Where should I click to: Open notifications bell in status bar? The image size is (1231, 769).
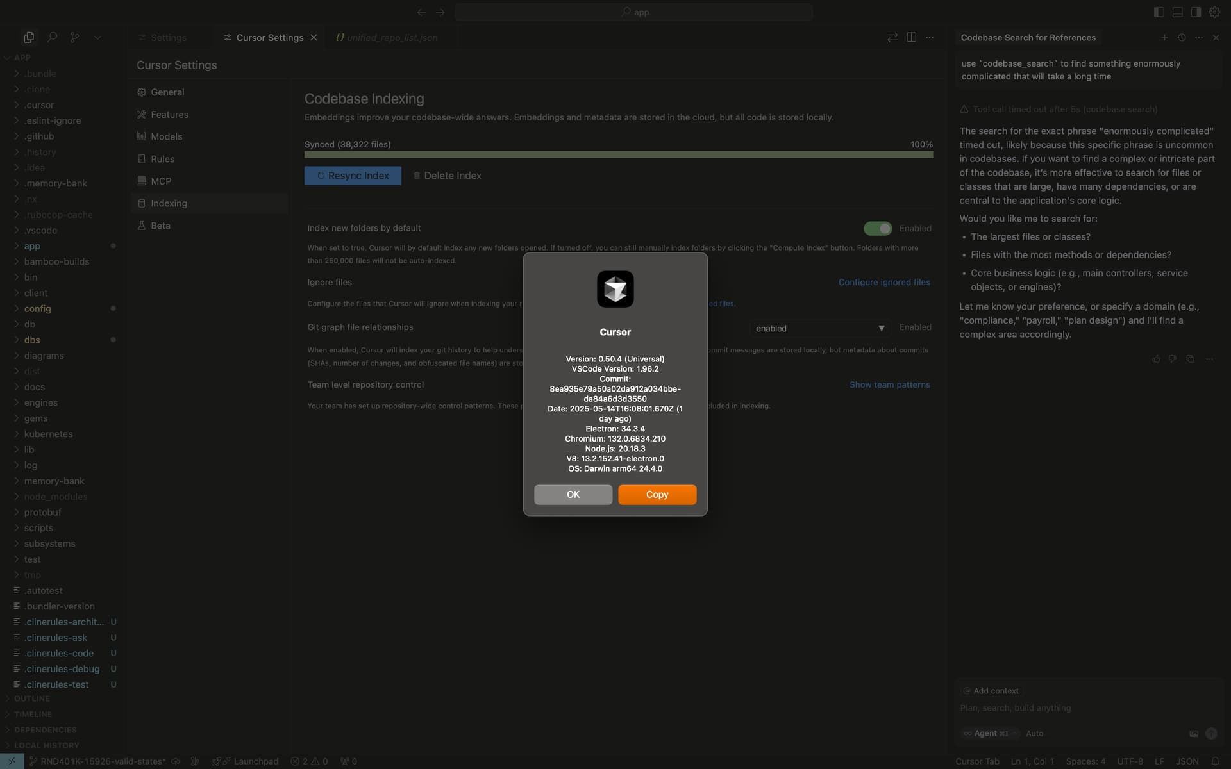pos(1215,761)
